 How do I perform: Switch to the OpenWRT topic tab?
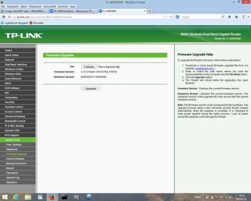click(25, 11)
